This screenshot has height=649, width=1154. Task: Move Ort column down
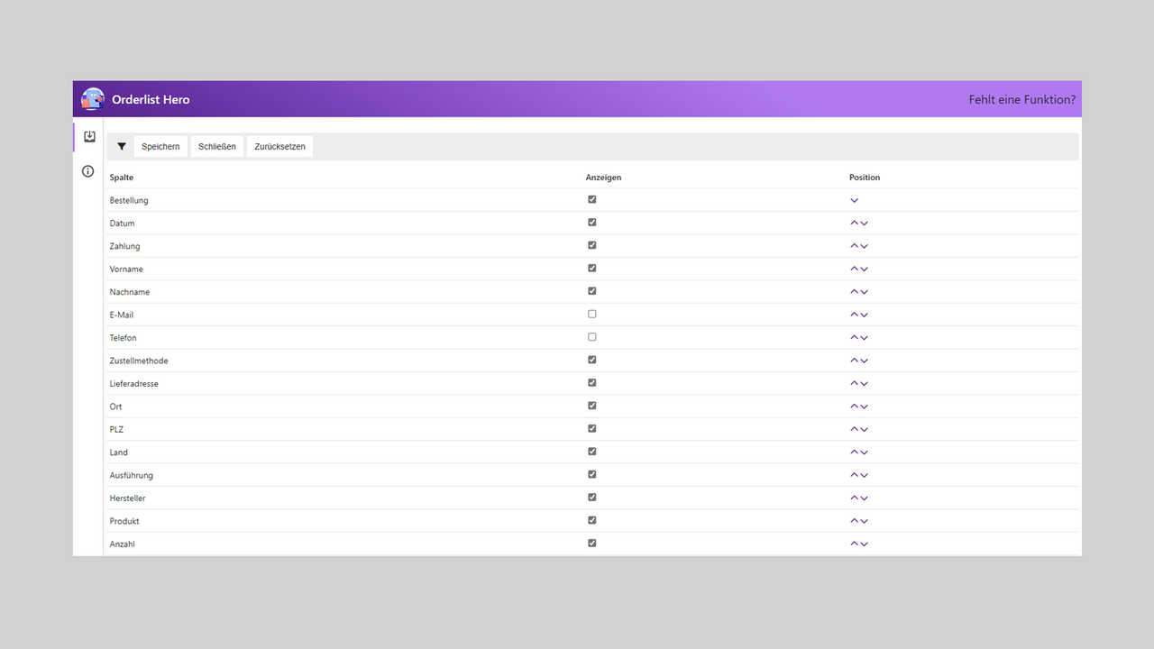point(864,407)
